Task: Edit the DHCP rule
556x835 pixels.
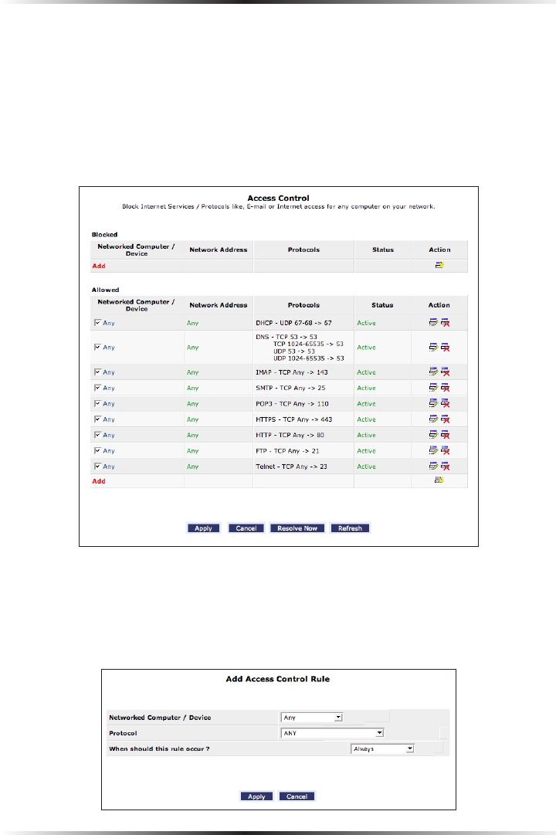Action: click(433, 323)
